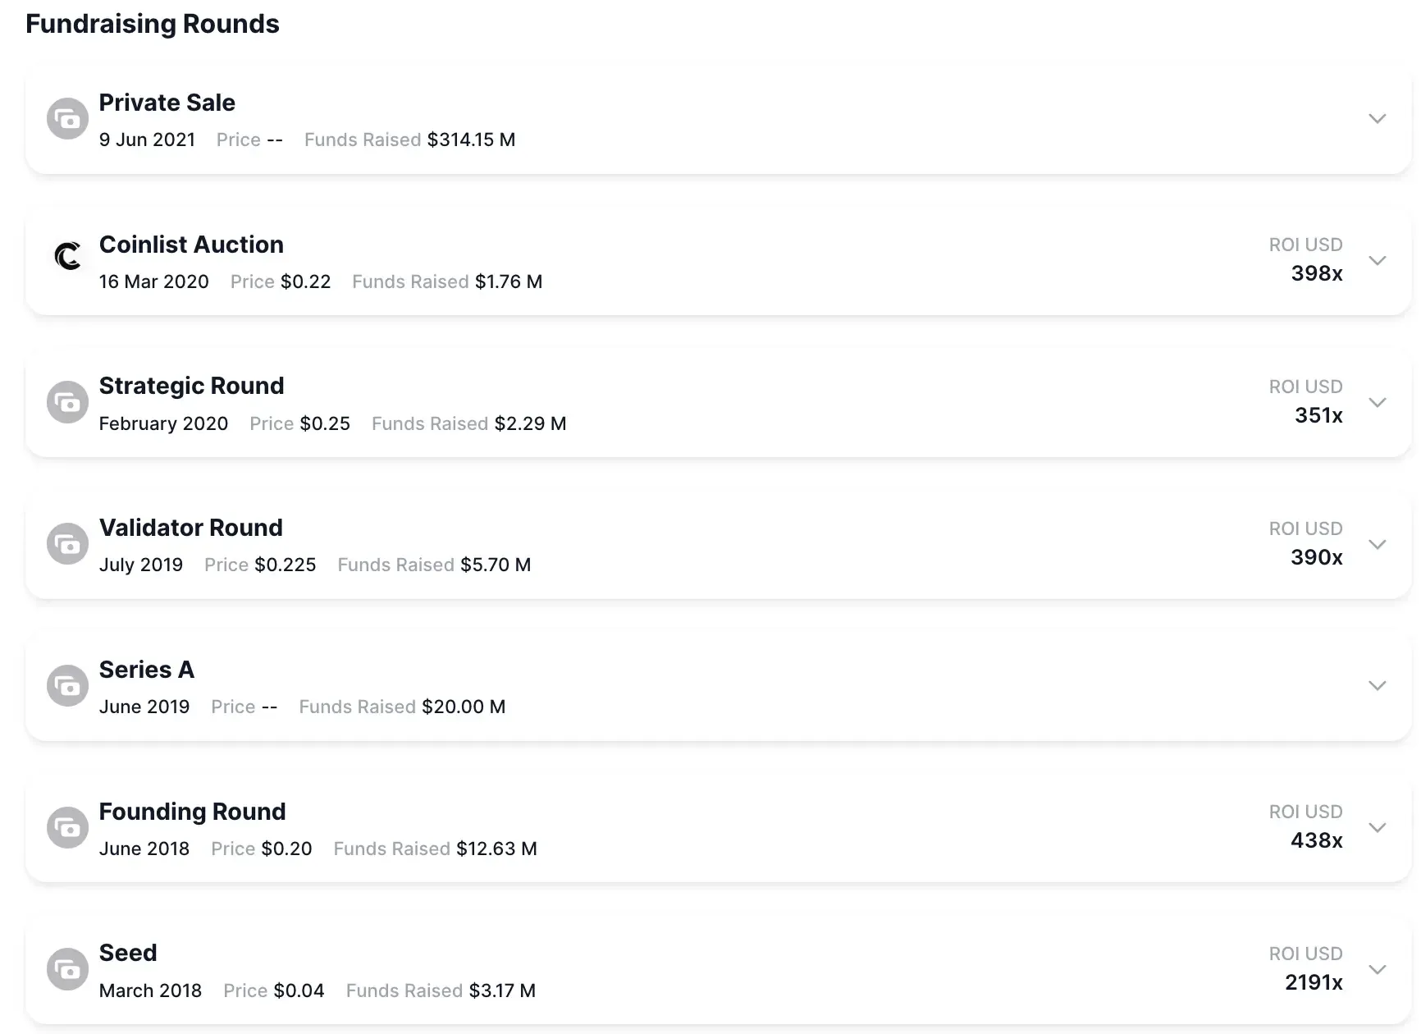Click the $314.15 M funds raised amount
Screen dimensions: 1421x1034
[471, 140]
